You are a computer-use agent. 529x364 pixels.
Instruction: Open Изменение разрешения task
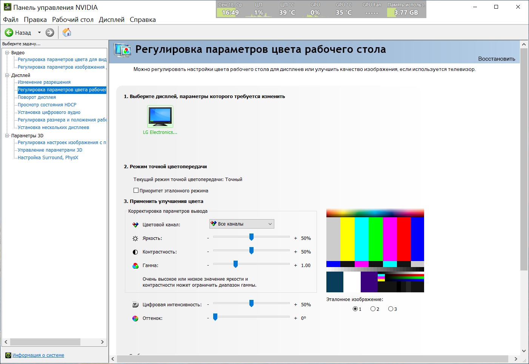pos(44,82)
